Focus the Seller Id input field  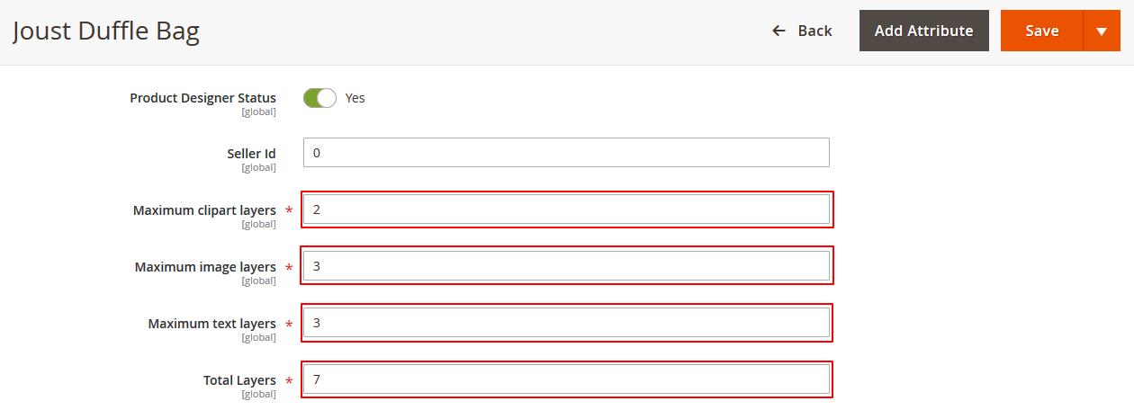pos(566,153)
